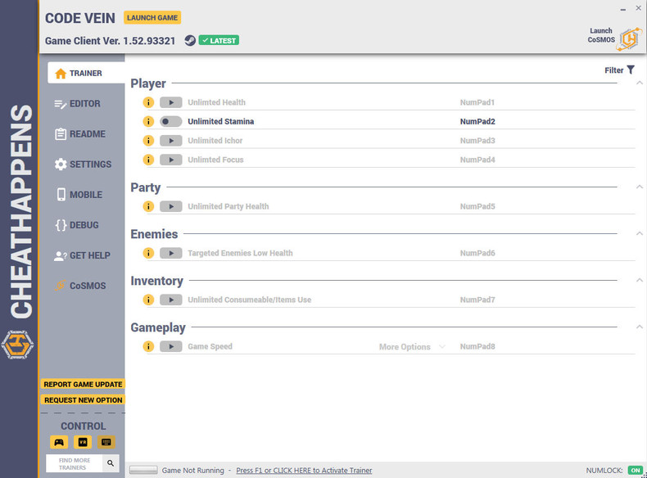Open the CoSMOS sidebar tab

82,286
